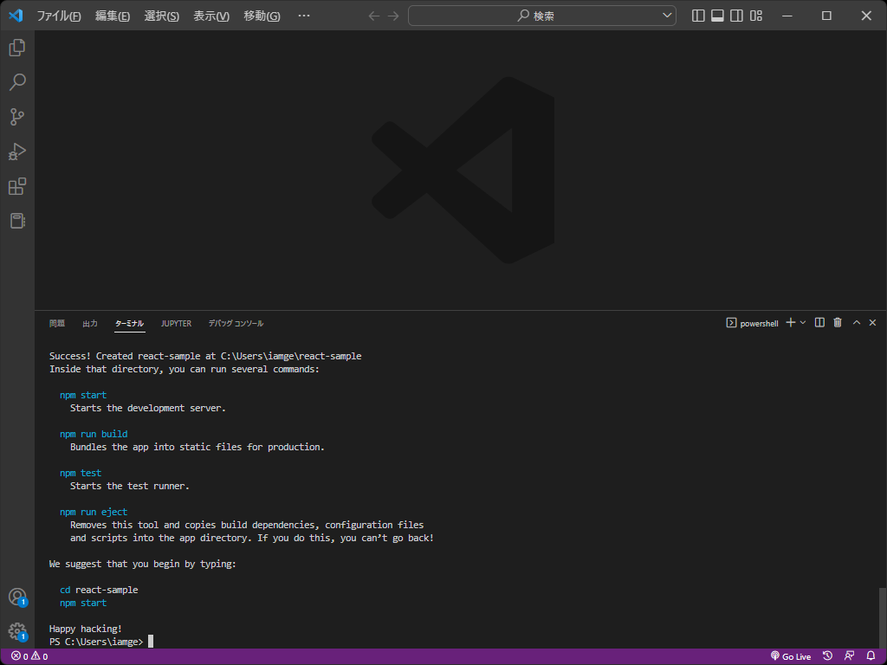Open the Accounts icon in activity bar

point(17,597)
